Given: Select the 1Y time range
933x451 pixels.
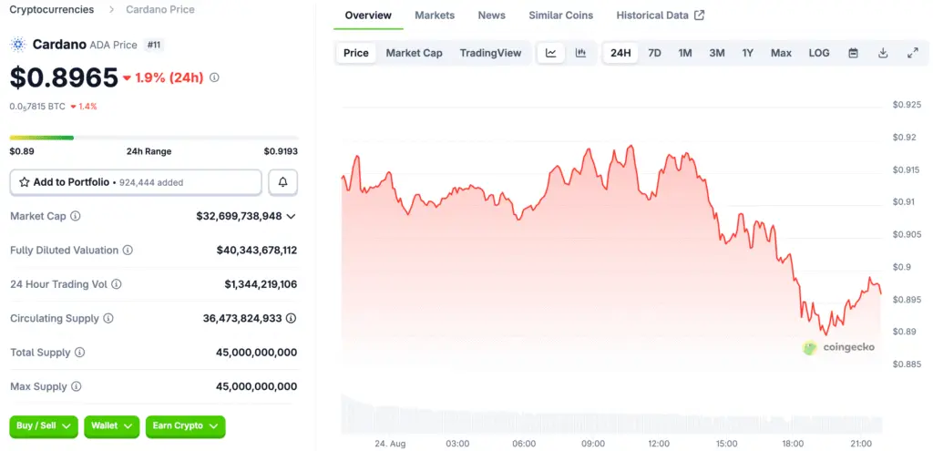Looking at the screenshot, I should (748, 53).
